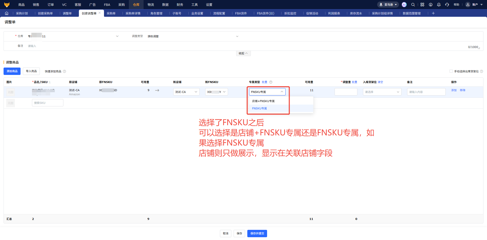Open the 仓库 top menu
Image resolution: width=487 pixels, height=240 pixels.
coord(136,5)
